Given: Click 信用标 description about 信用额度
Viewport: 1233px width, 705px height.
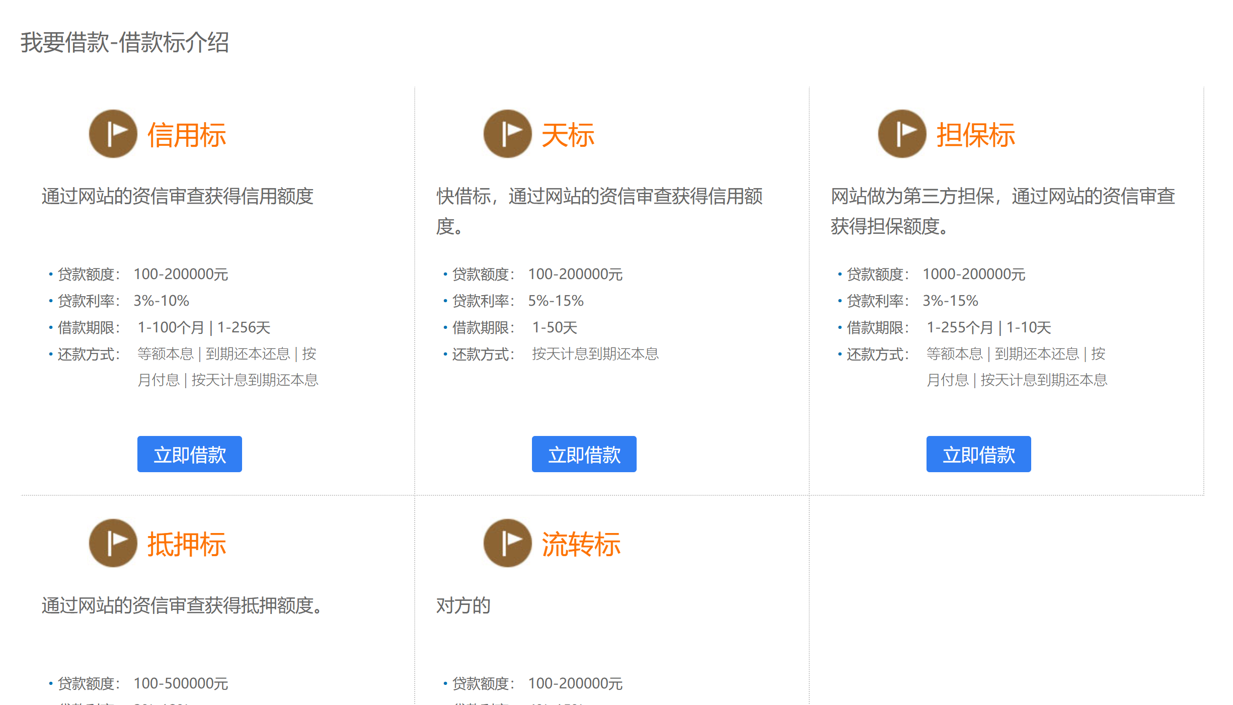Looking at the screenshot, I should pos(178,196).
